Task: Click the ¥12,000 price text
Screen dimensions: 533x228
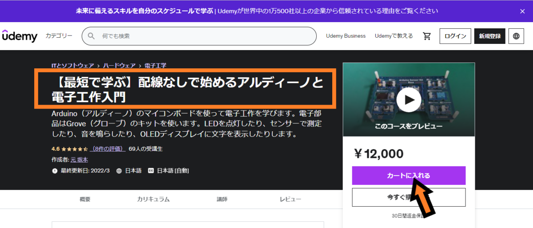Action: coord(379,154)
